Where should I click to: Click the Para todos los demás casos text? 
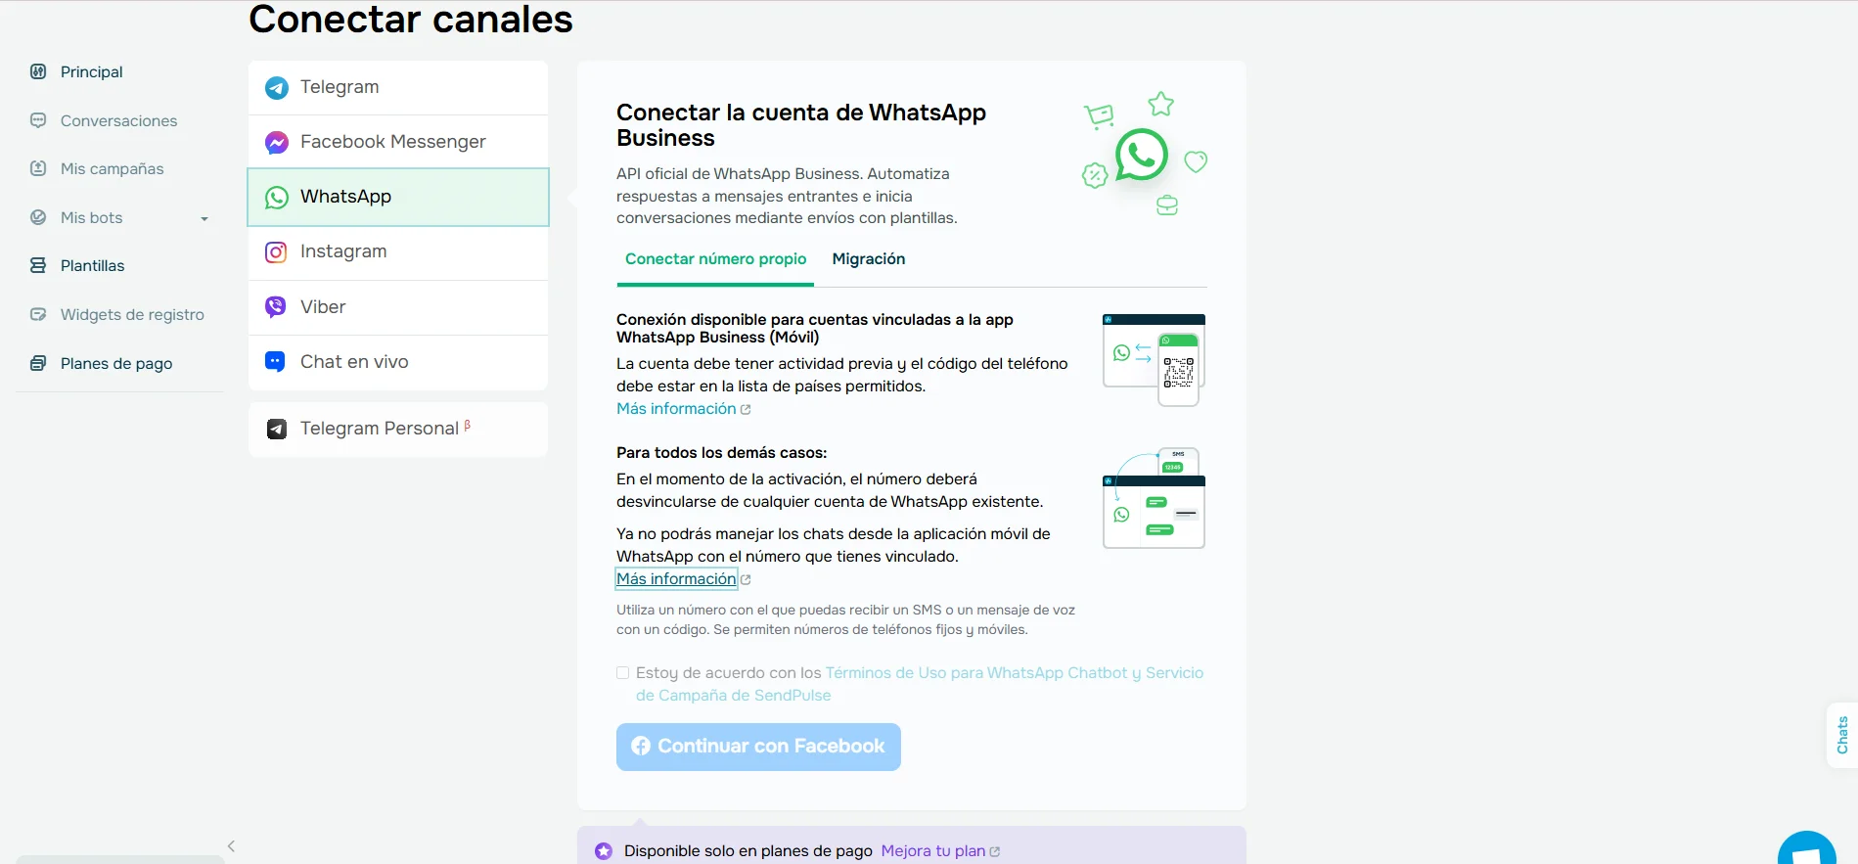722,453
